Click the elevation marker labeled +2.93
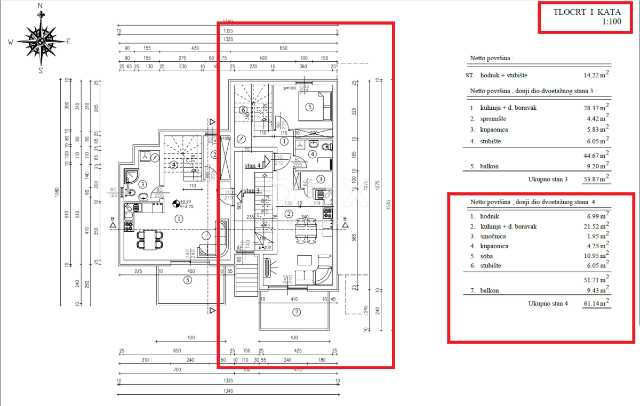This screenshot has height=406, width=640. tap(177, 202)
